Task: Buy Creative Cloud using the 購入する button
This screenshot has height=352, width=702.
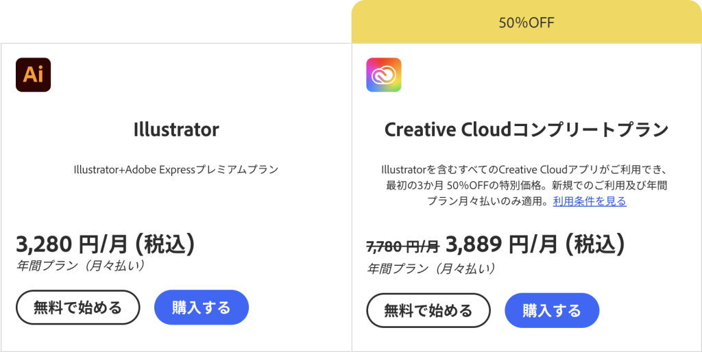Action: (x=552, y=310)
